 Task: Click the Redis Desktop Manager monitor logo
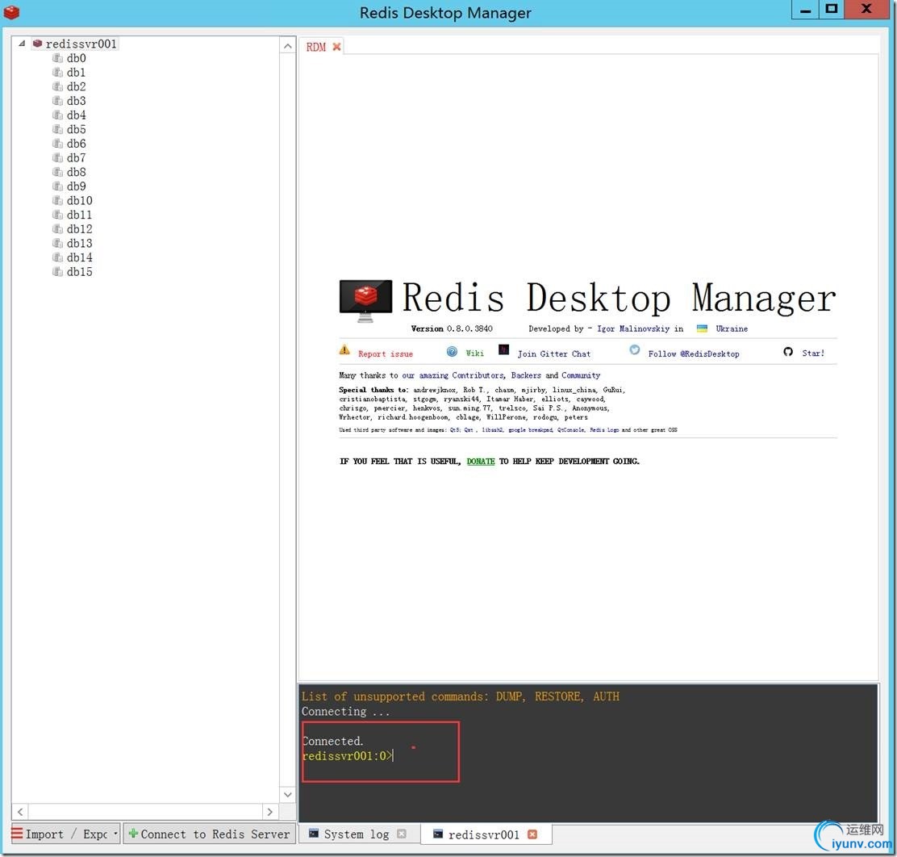click(x=365, y=301)
